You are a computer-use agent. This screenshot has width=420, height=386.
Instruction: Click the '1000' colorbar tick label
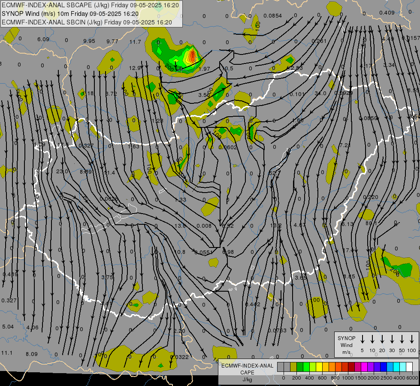coord(347,378)
